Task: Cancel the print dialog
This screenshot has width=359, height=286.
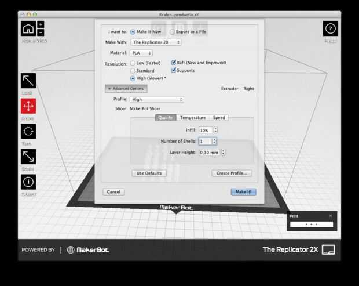Action: coord(113,192)
